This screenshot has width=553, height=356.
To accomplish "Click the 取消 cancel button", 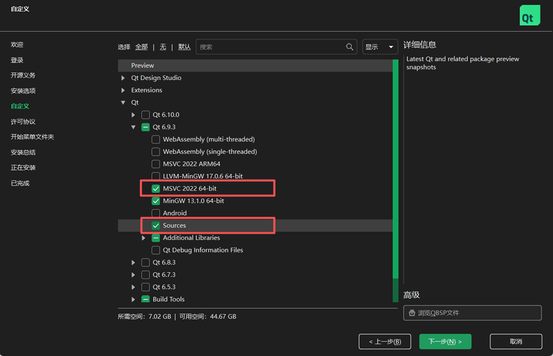I will tap(516, 341).
